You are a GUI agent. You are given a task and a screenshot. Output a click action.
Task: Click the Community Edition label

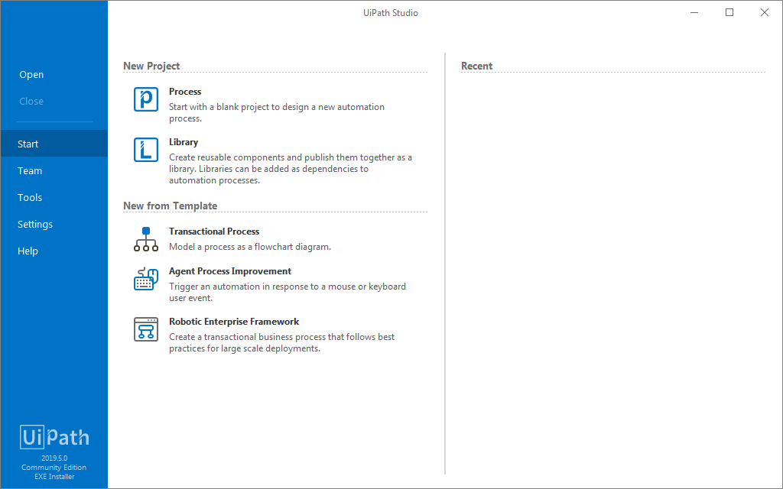point(54,467)
